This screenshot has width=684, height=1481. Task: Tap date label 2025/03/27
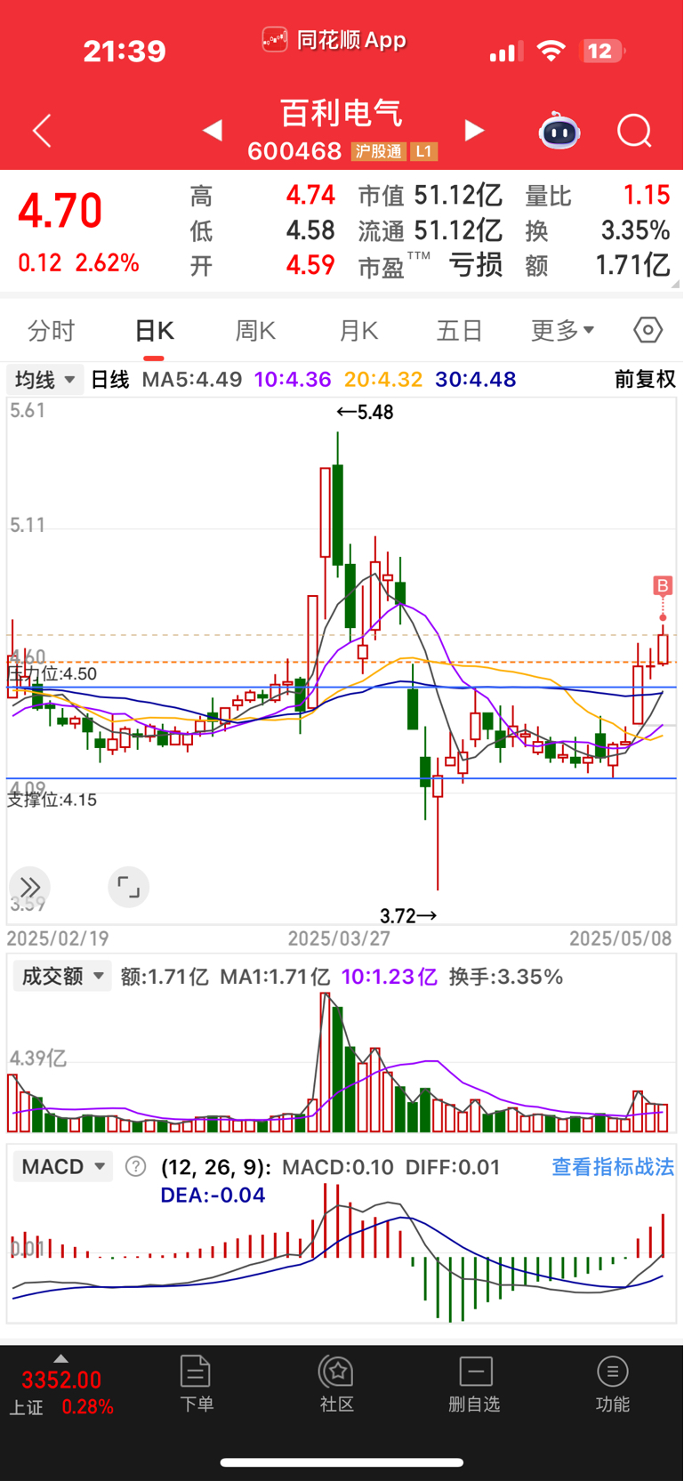(x=339, y=938)
